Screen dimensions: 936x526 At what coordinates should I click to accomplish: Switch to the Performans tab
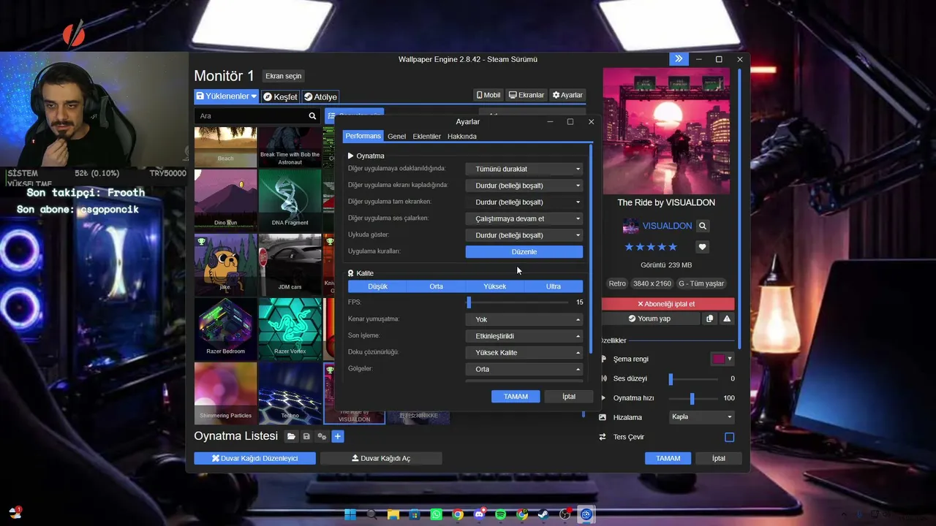(x=363, y=137)
